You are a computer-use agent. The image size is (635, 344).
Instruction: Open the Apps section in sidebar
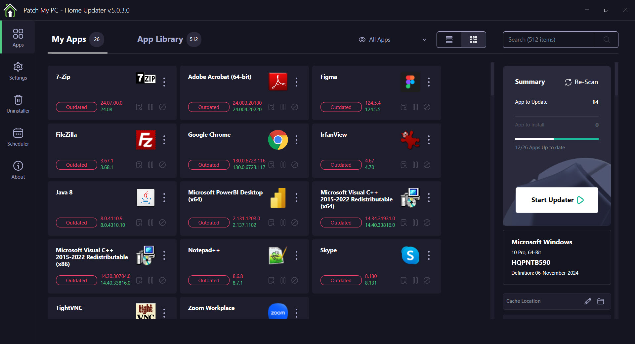pos(18,37)
